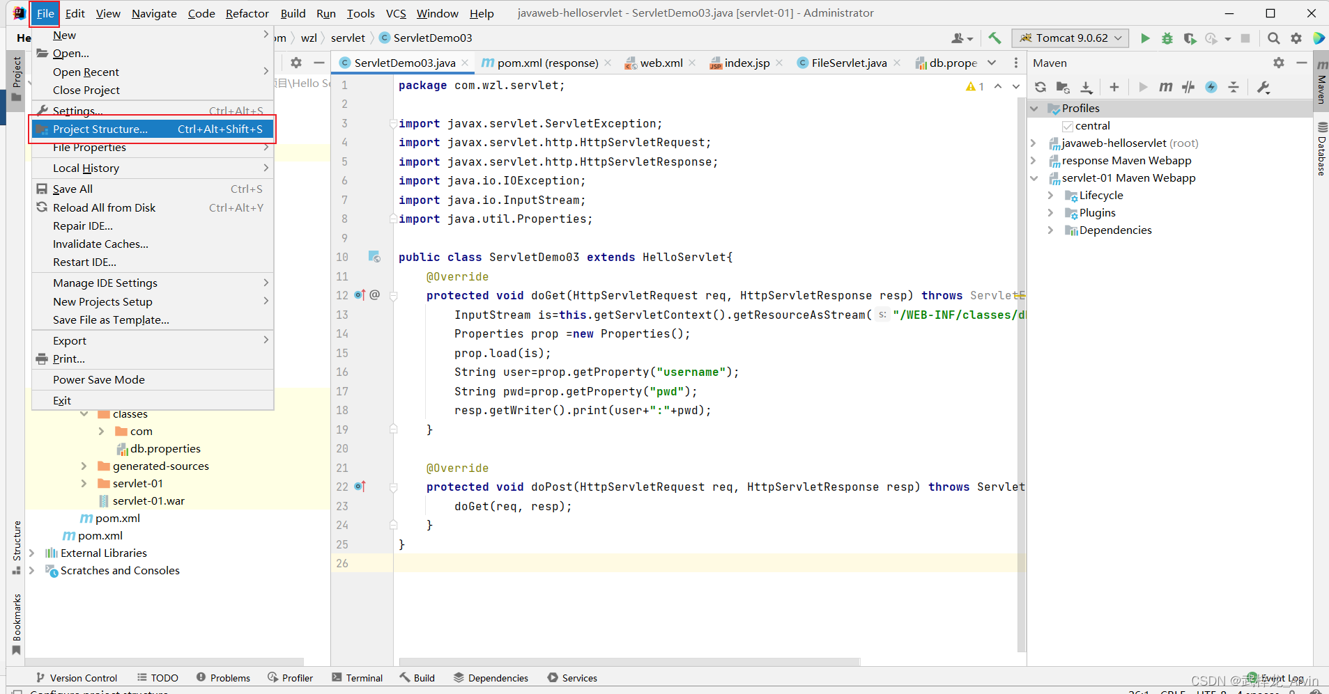Open the Database tool window strip
1329x694 pixels.
(x=1321, y=148)
